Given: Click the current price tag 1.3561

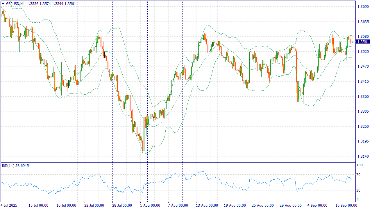Looking at the screenshot, I should pos(363,42).
